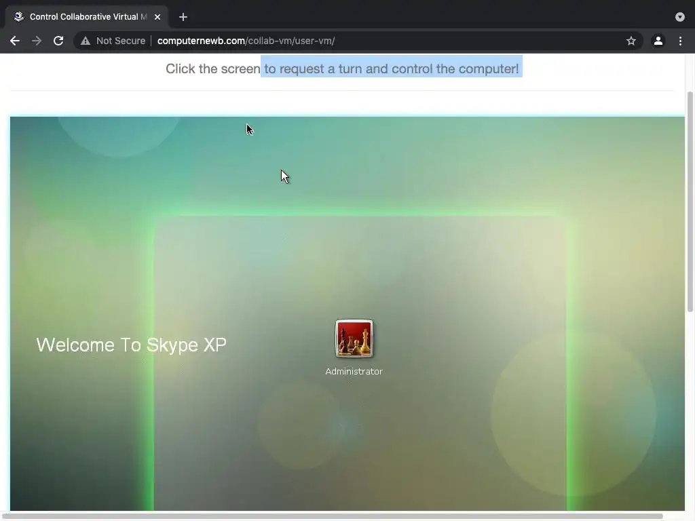
Task: Click the request a turn instruction text
Action: click(342, 69)
